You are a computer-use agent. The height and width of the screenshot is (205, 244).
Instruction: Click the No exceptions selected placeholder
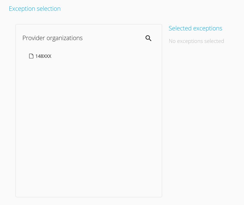(x=196, y=41)
